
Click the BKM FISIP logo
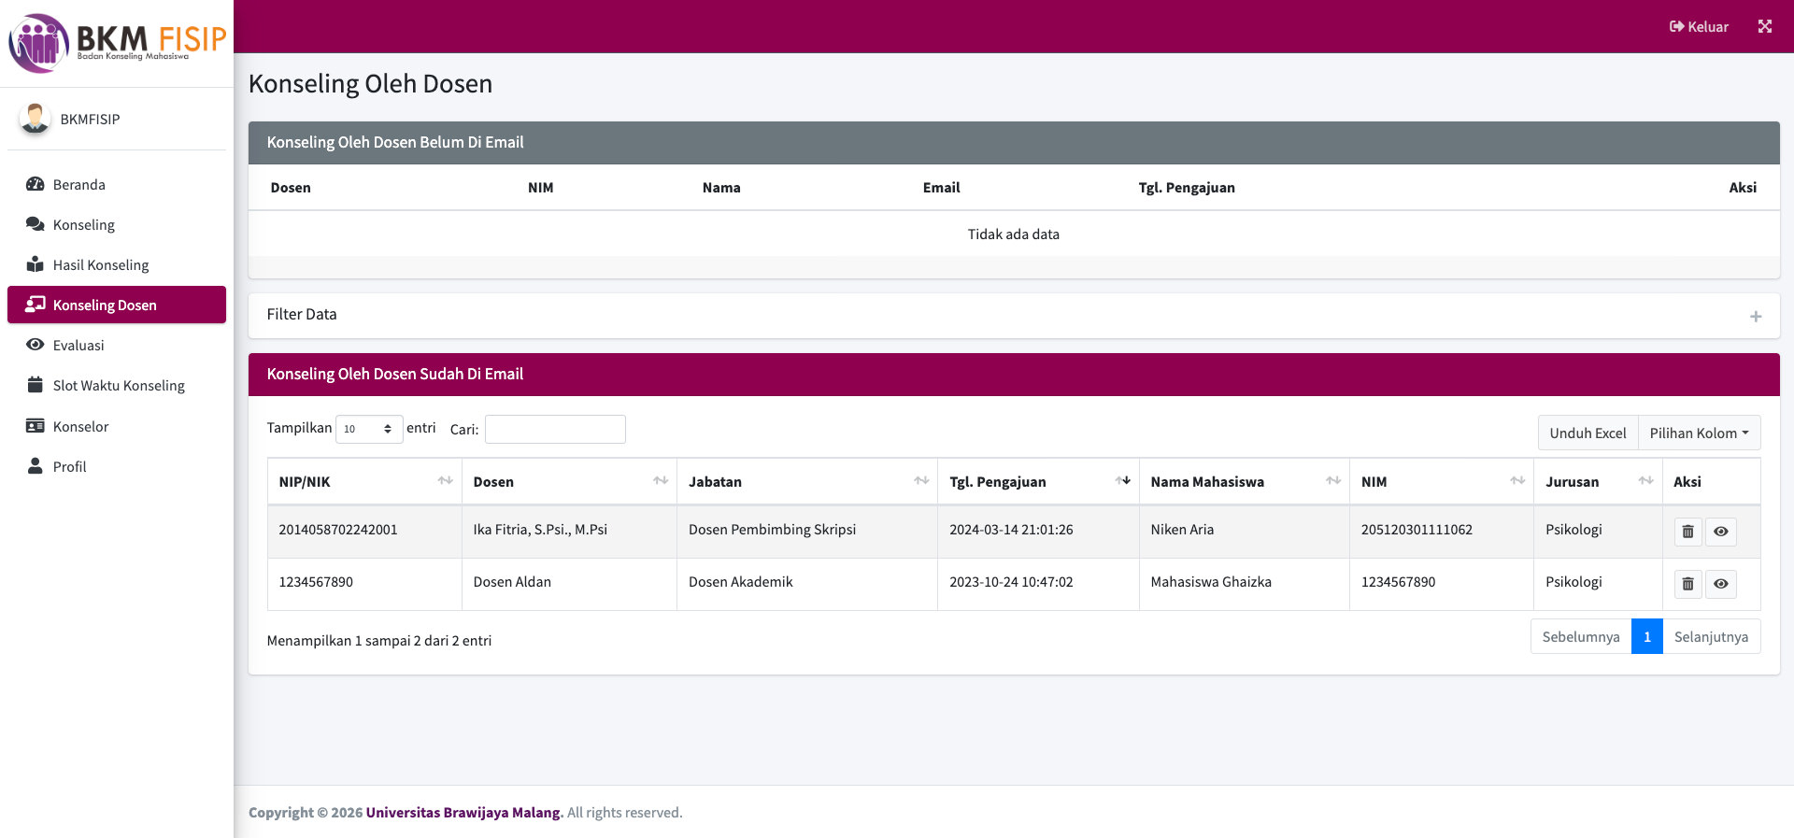pos(117,43)
